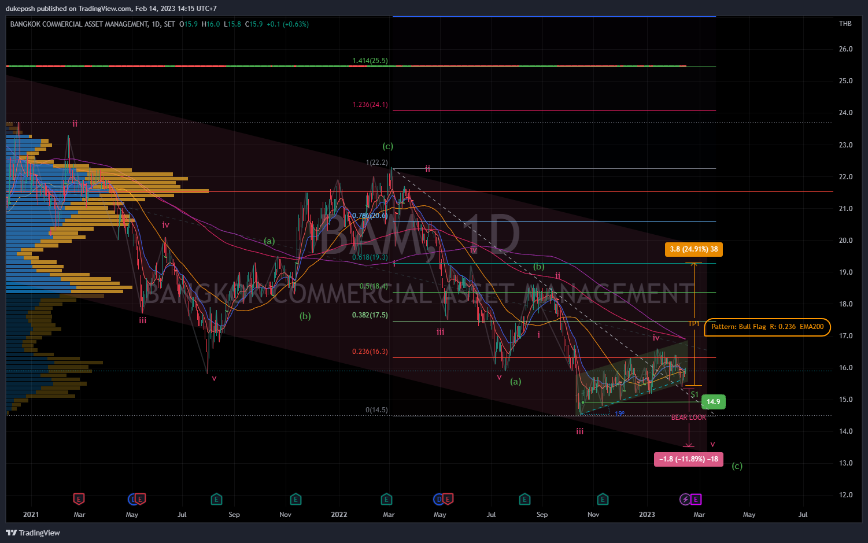The height and width of the screenshot is (543, 868).
Task: Open the green earnings marker near Nov 2022
Action: coord(603,498)
